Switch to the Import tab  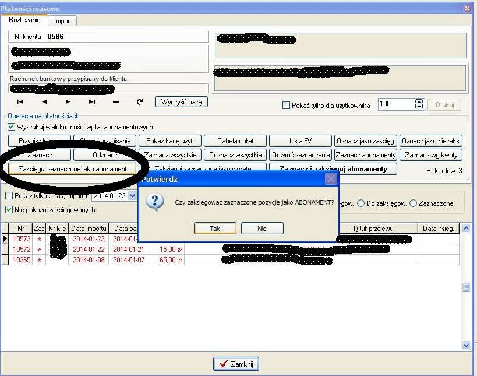point(62,21)
